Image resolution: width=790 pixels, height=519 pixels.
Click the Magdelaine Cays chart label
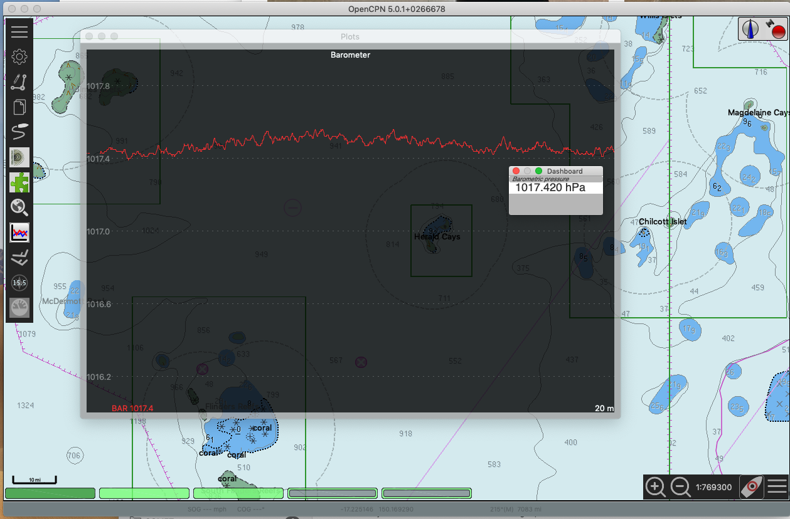click(759, 113)
